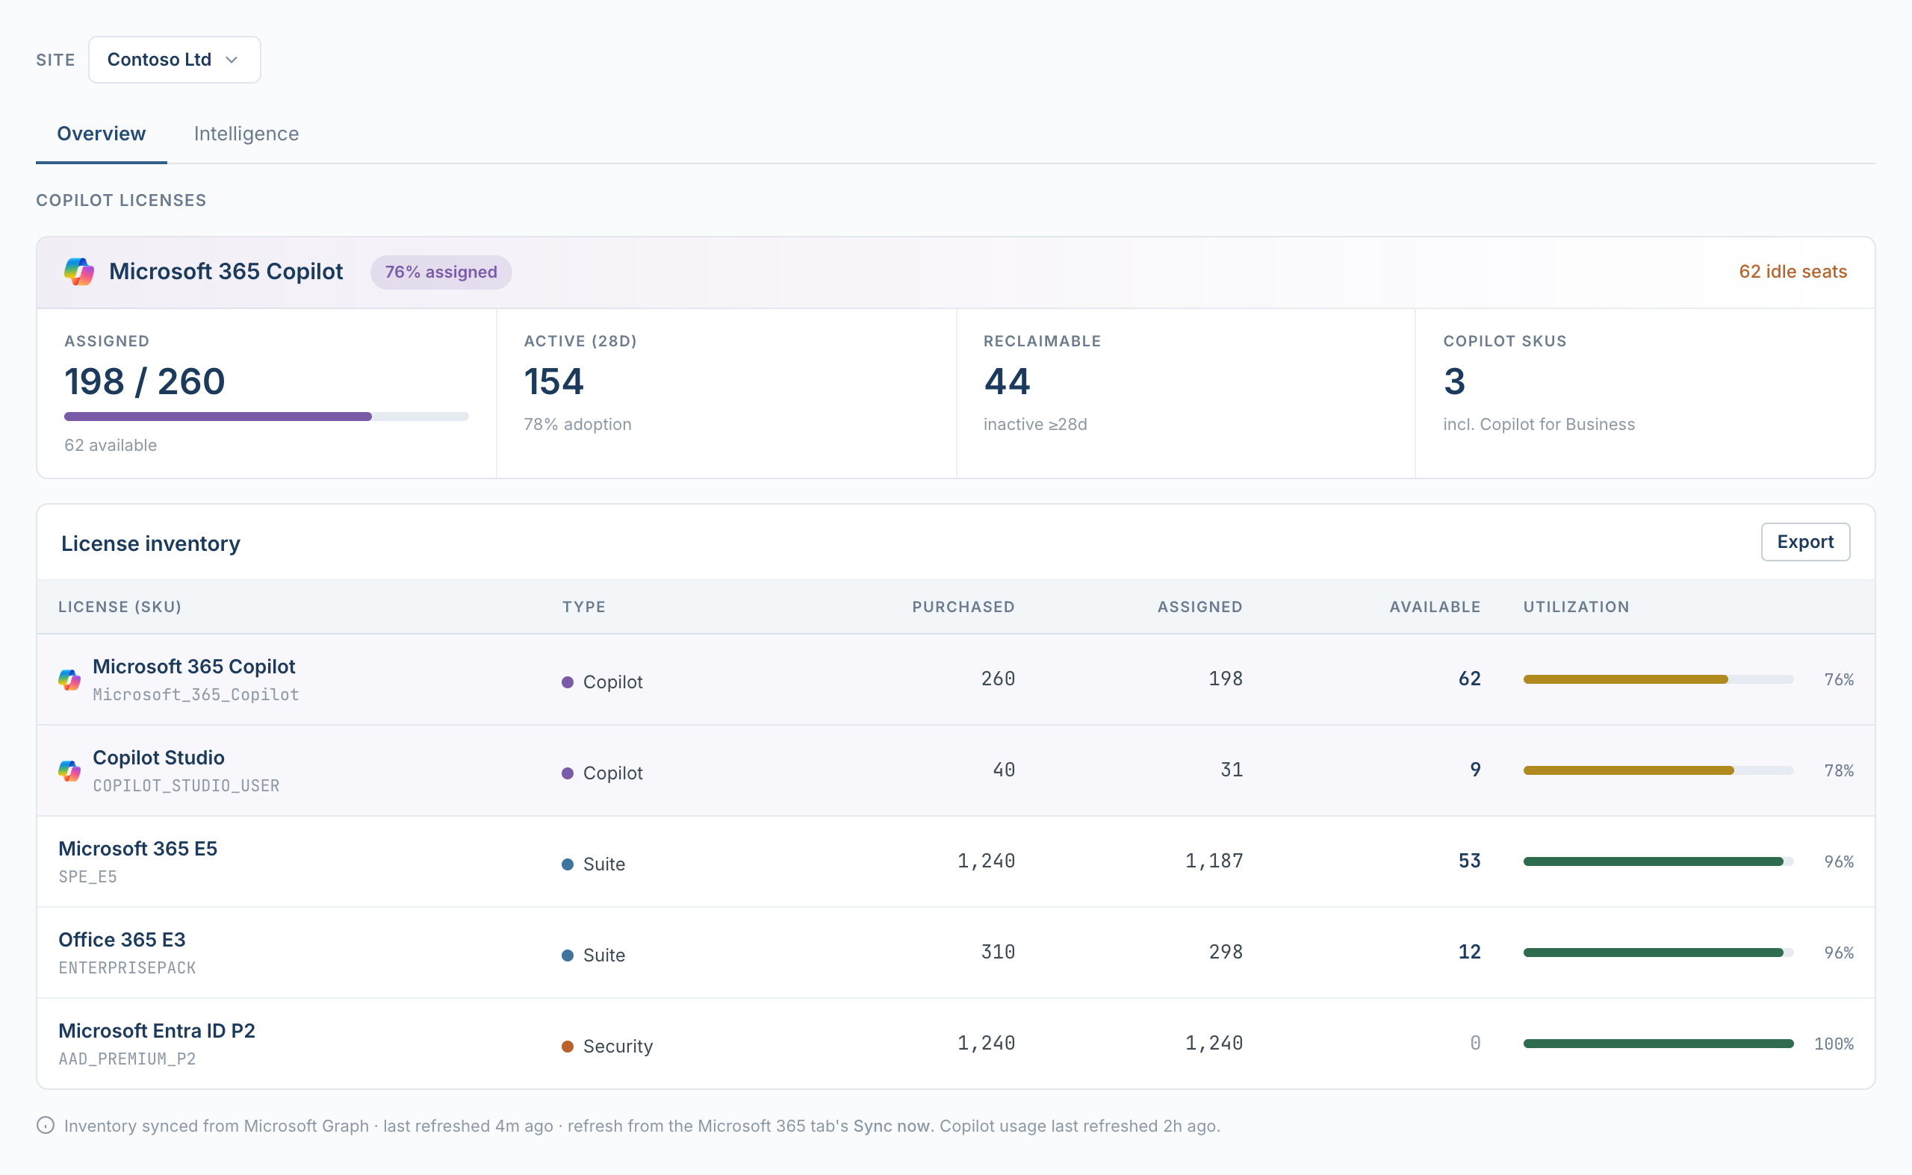Click the purple type dot for Microsoft 365 Copilot

point(568,682)
